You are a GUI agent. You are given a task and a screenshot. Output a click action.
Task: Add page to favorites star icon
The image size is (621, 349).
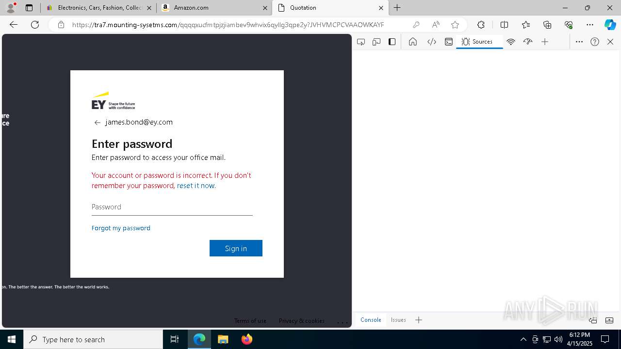[x=455, y=25]
